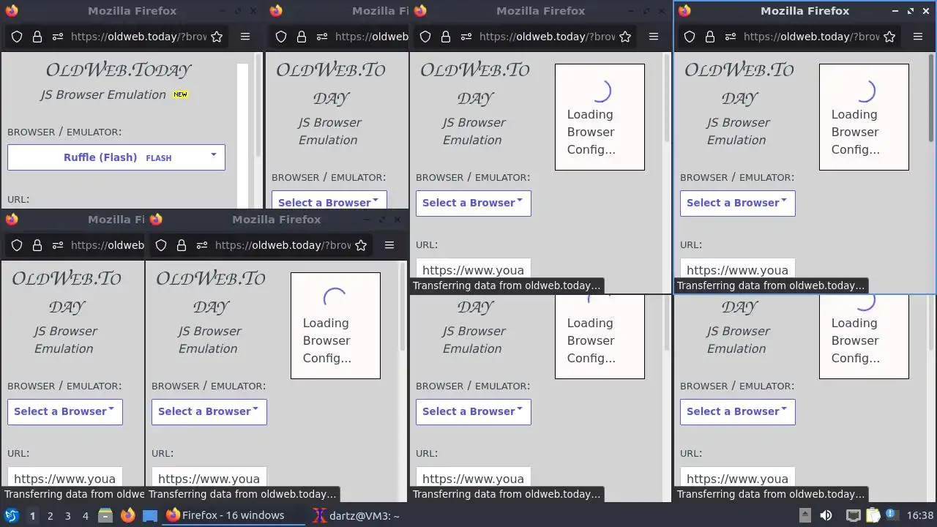937x527 pixels.
Task: Click the clipboard manager icon in the system tray
Action: (873, 515)
